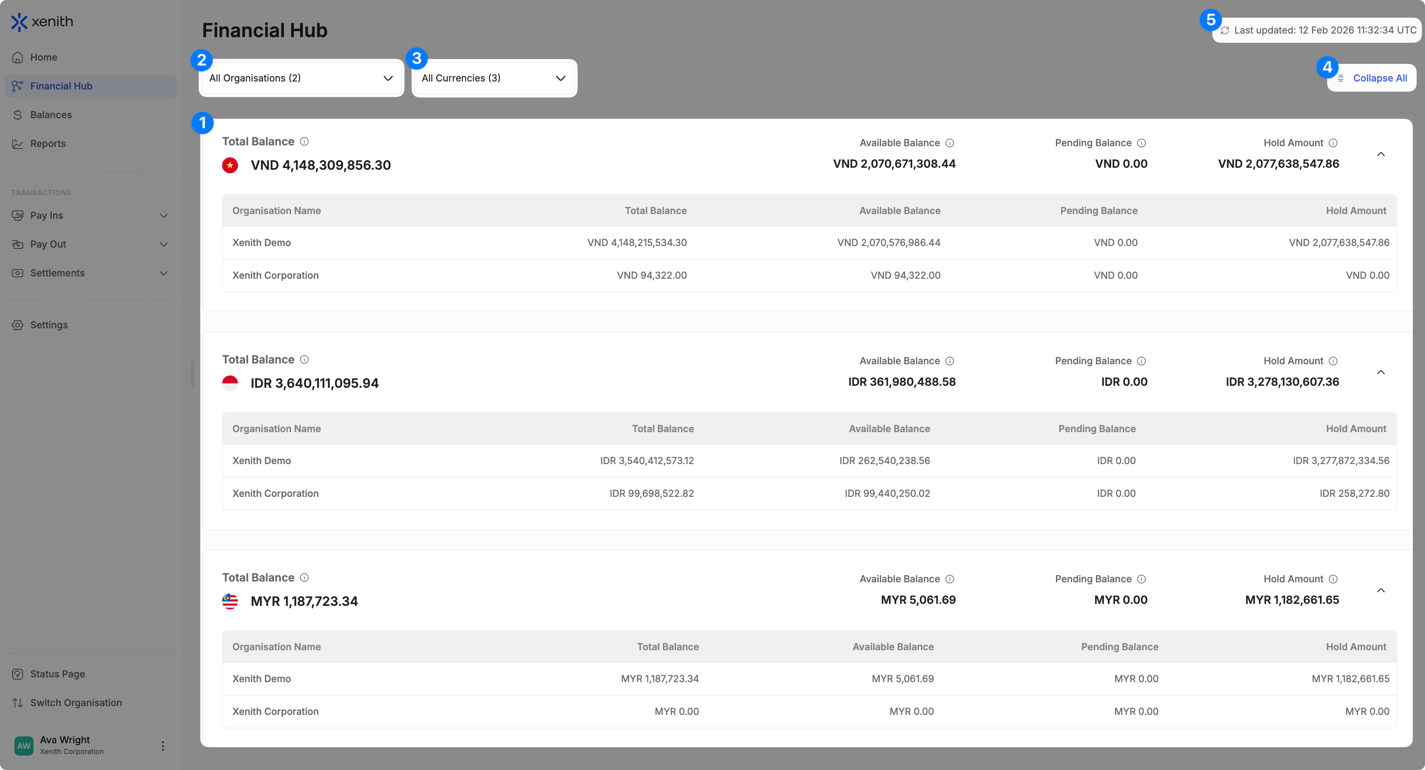
Task: Go to Balances in the sidebar
Action: click(51, 115)
